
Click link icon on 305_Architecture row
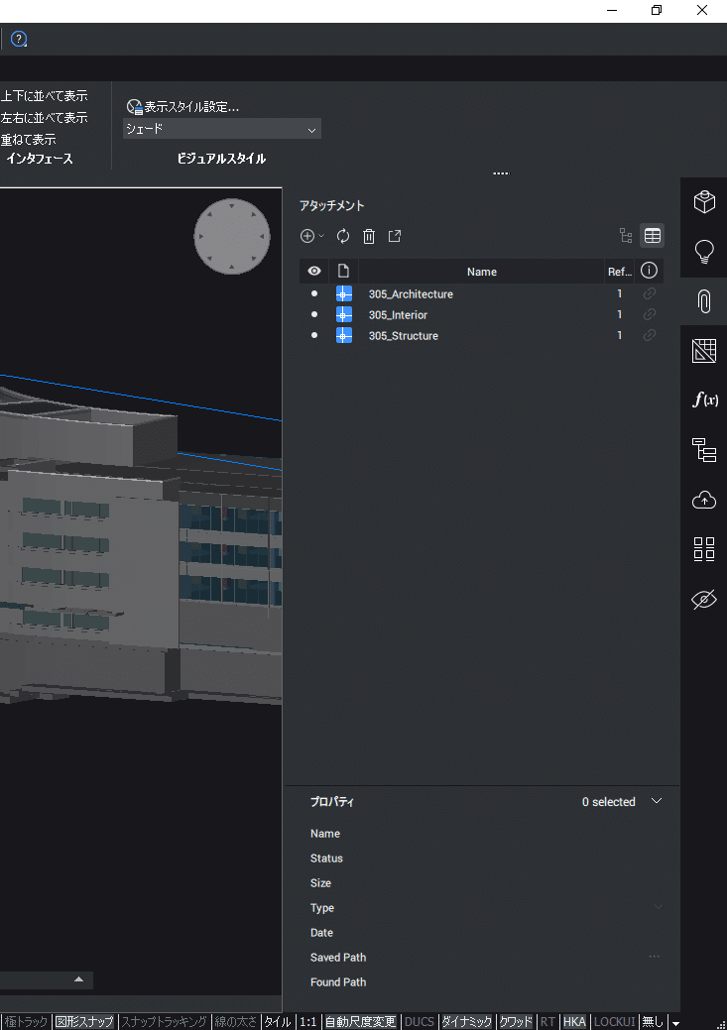click(x=650, y=293)
